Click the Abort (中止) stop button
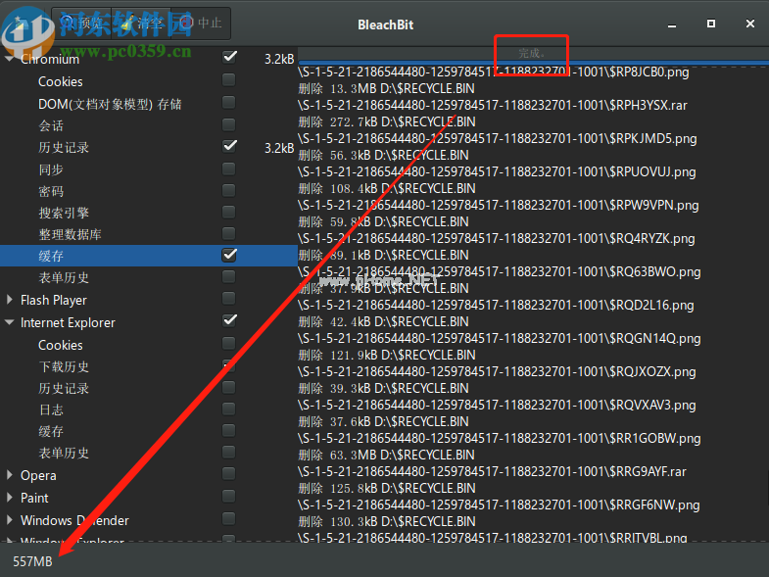This screenshot has width=769, height=577. click(x=201, y=22)
